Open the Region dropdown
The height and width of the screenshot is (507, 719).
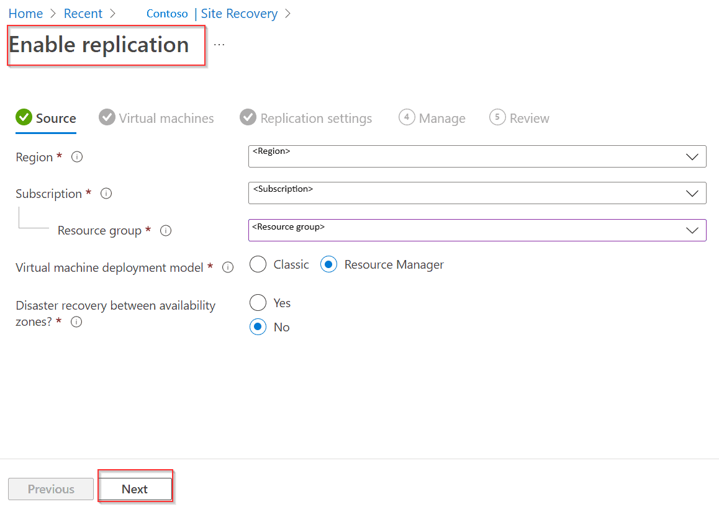(x=477, y=156)
